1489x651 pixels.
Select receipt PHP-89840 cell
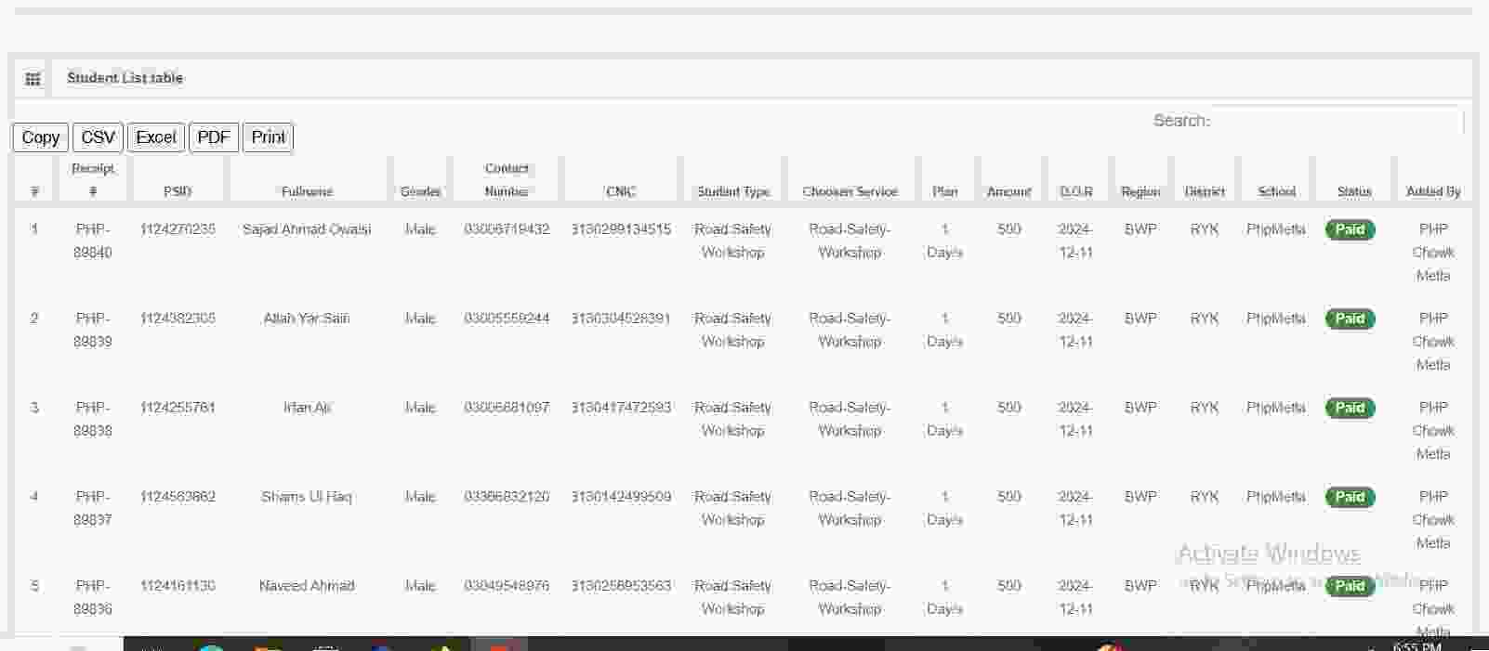pyautogui.click(x=93, y=241)
